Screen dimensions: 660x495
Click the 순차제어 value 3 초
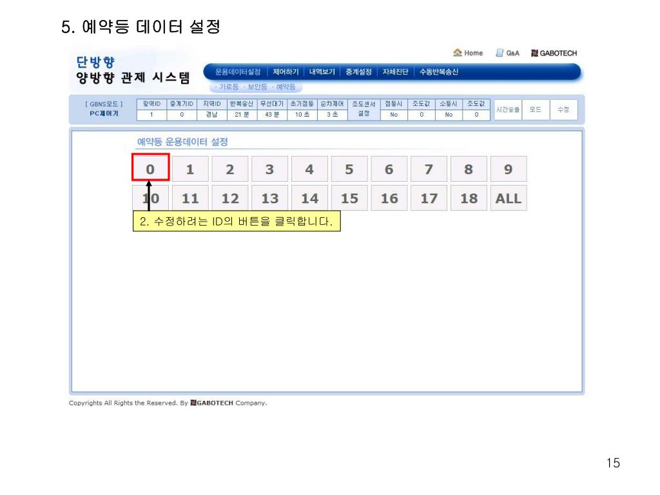[332, 115]
